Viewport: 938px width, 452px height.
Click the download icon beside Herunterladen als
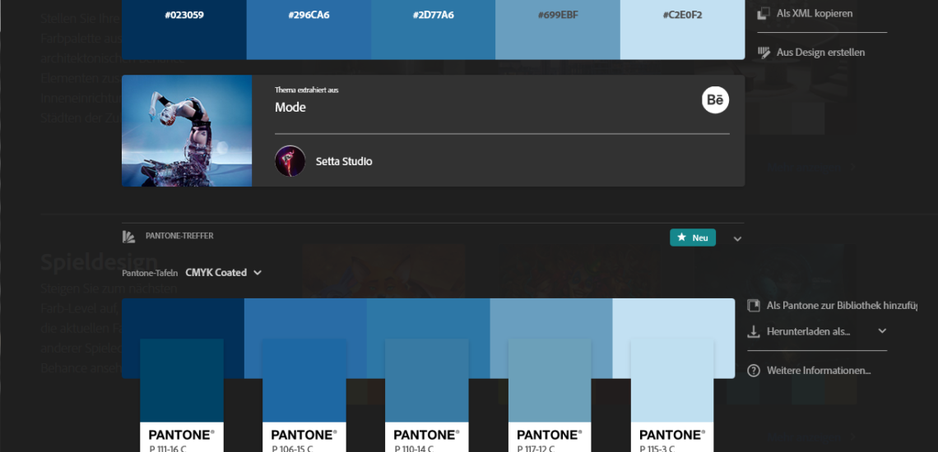[753, 331]
